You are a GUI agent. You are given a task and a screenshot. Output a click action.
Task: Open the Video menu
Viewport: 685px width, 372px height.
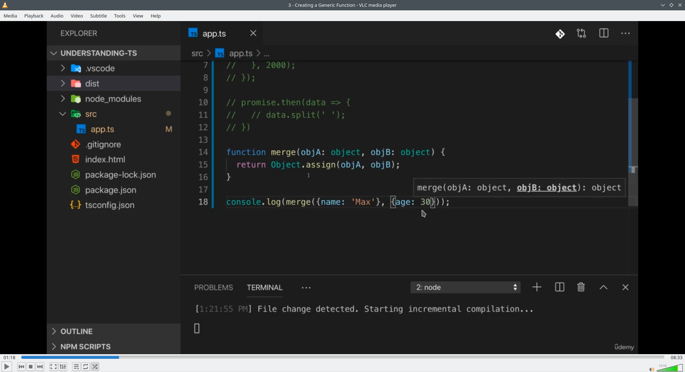[x=77, y=16]
